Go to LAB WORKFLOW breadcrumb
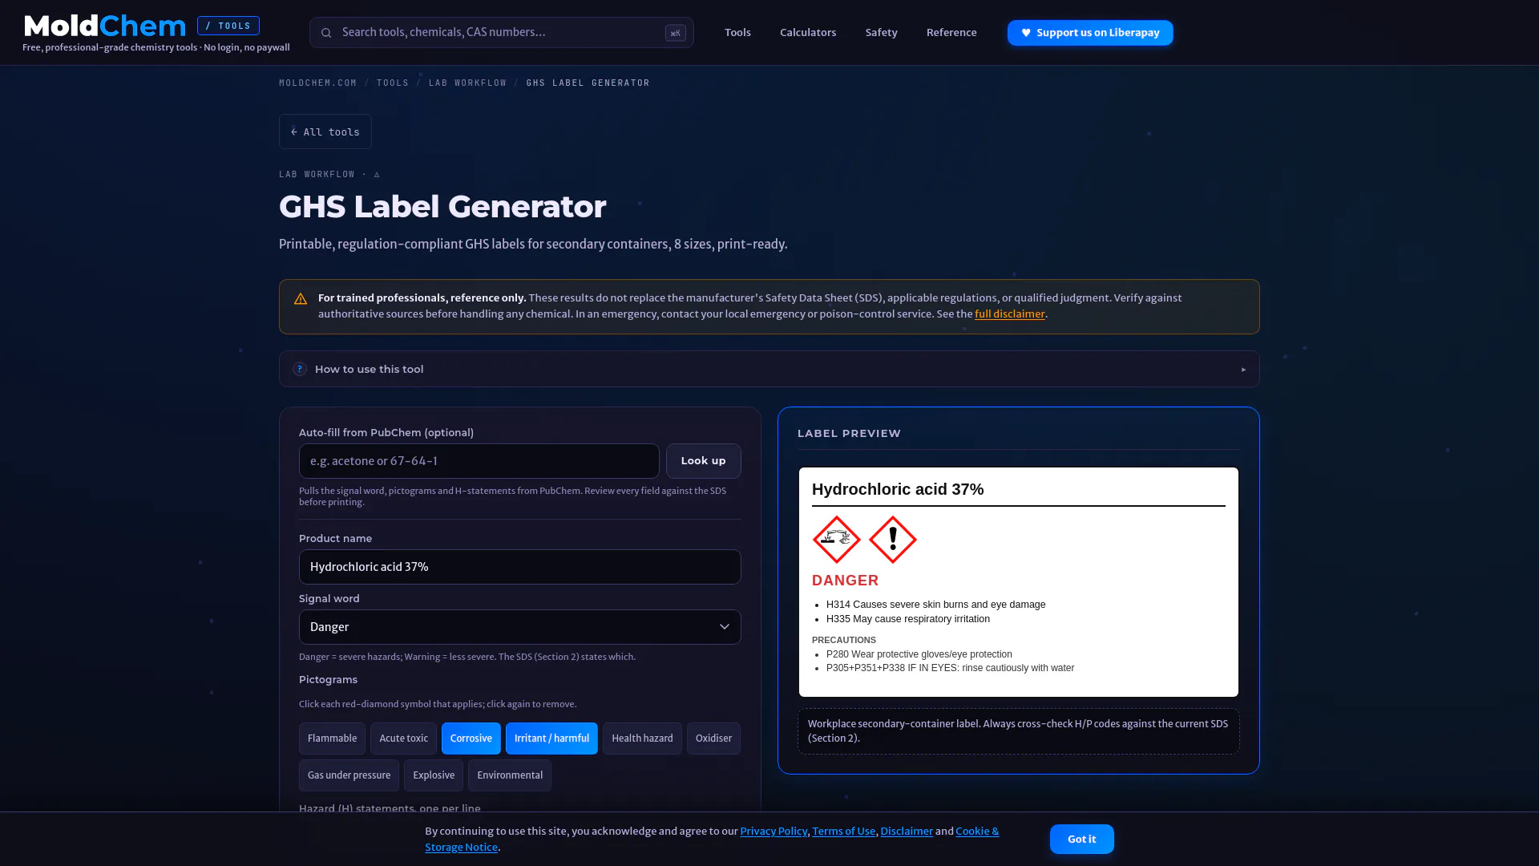The width and height of the screenshot is (1539, 866). click(467, 83)
